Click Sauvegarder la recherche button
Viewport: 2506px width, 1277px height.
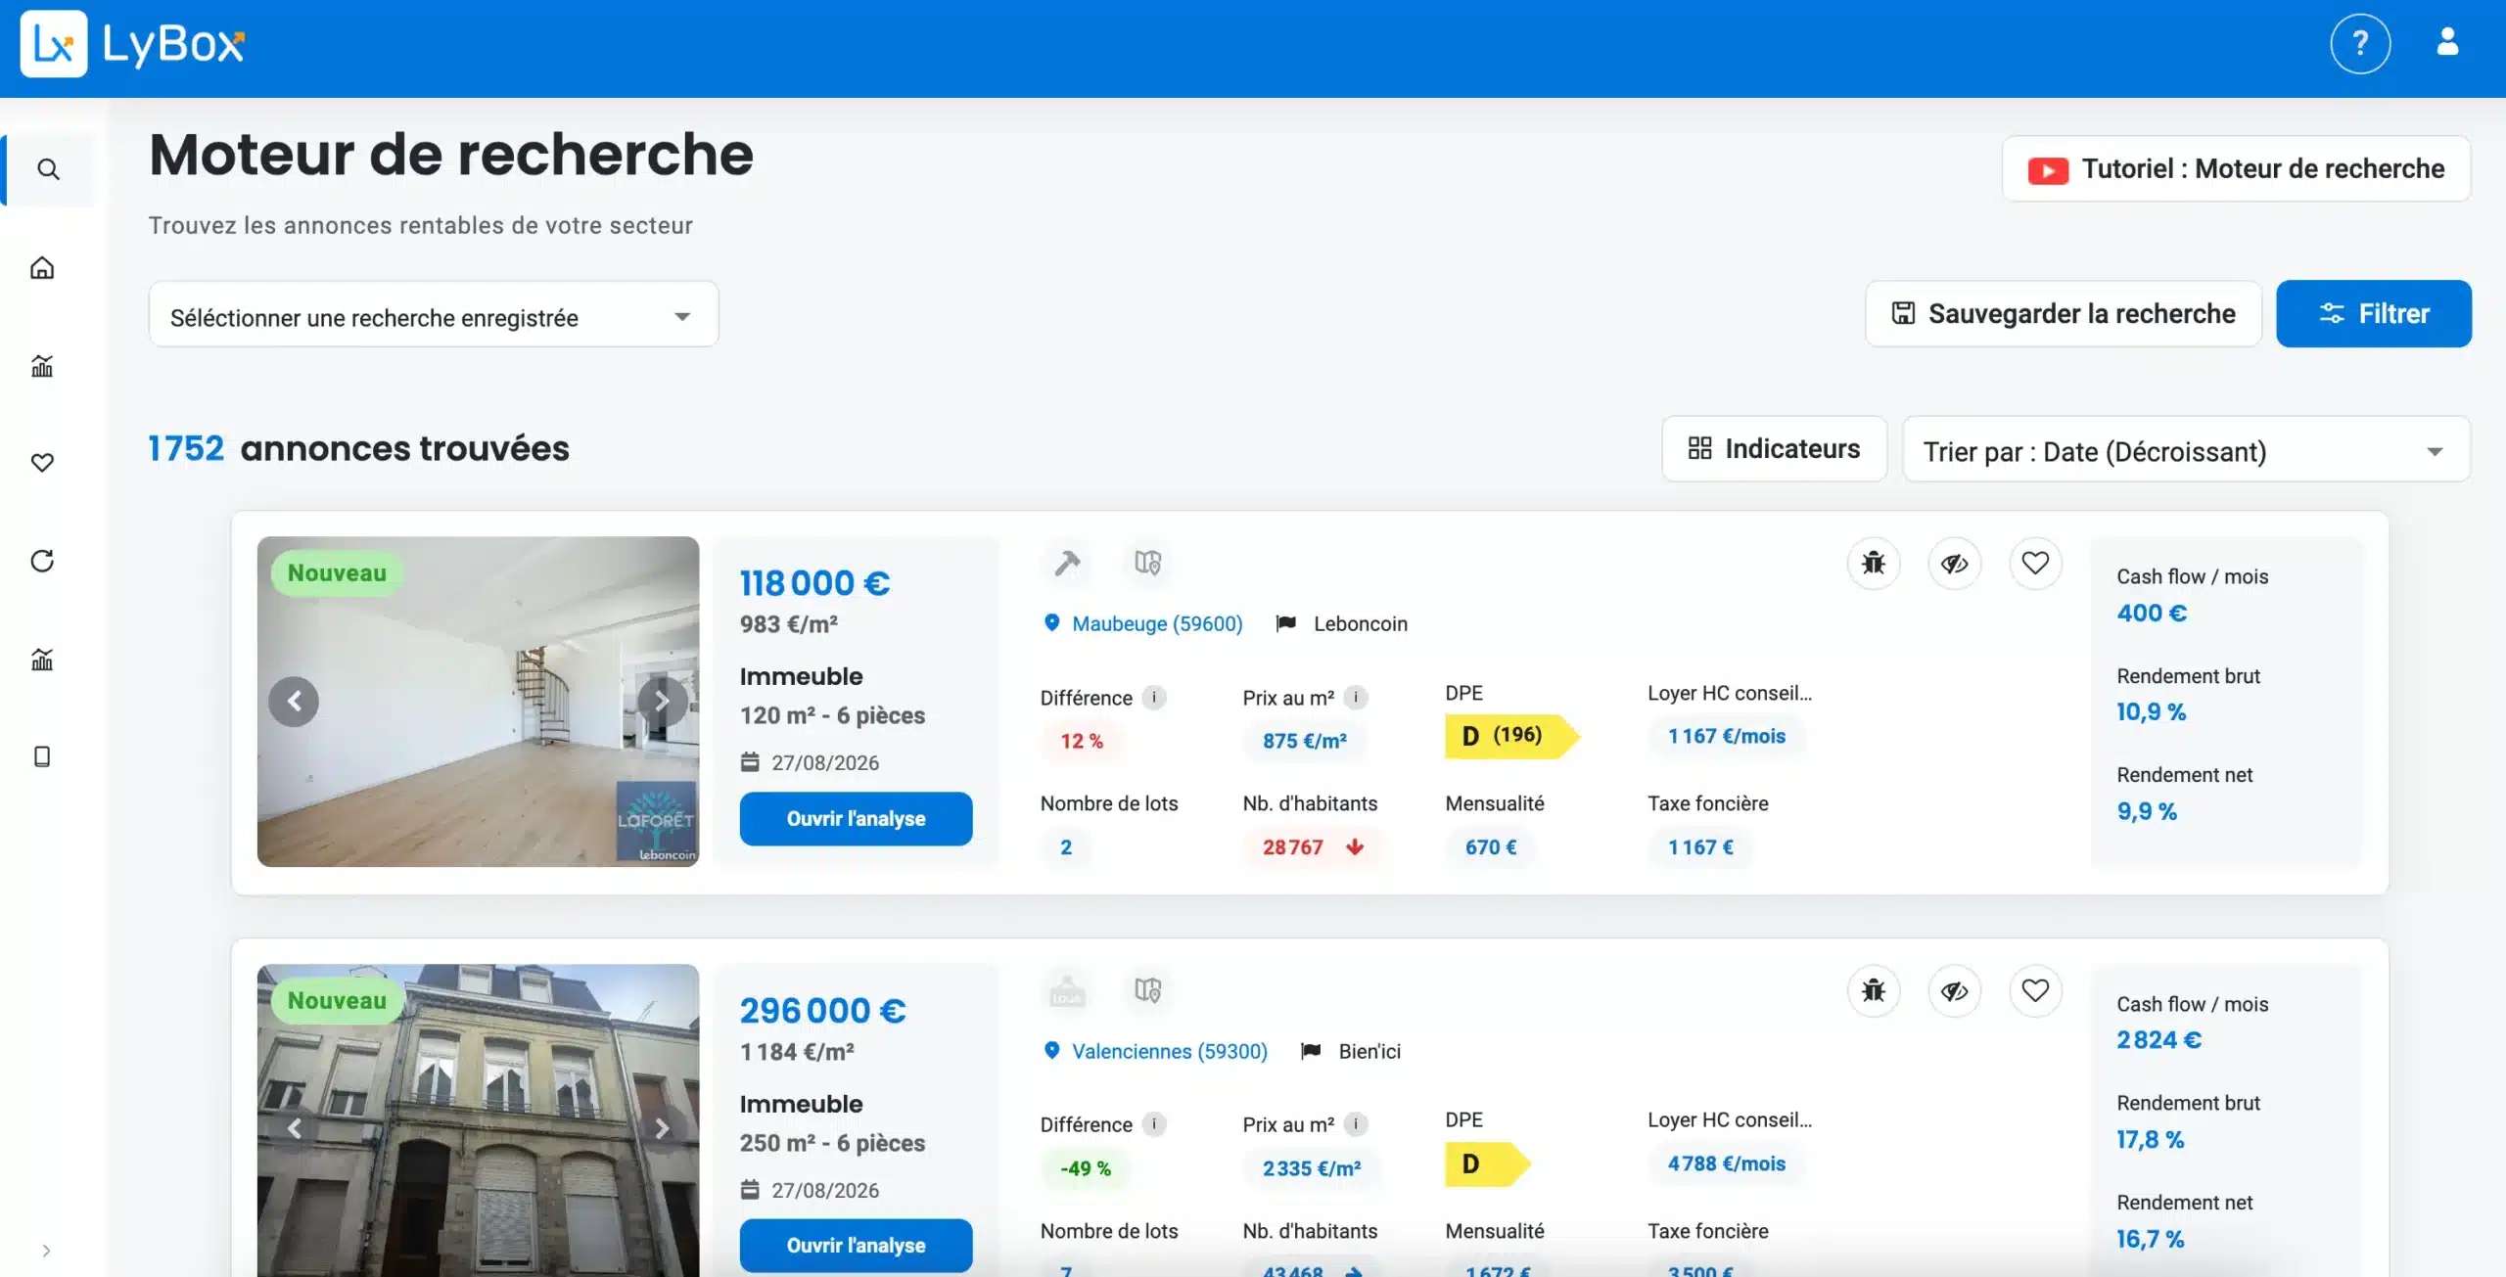coord(2063,314)
